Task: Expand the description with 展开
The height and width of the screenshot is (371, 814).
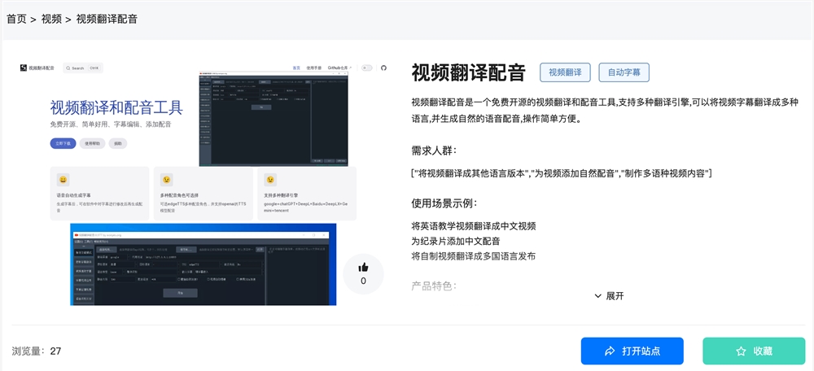Action: tap(609, 296)
